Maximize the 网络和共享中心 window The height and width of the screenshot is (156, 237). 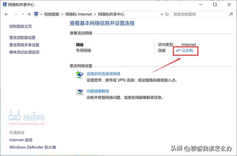pos(215,4)
